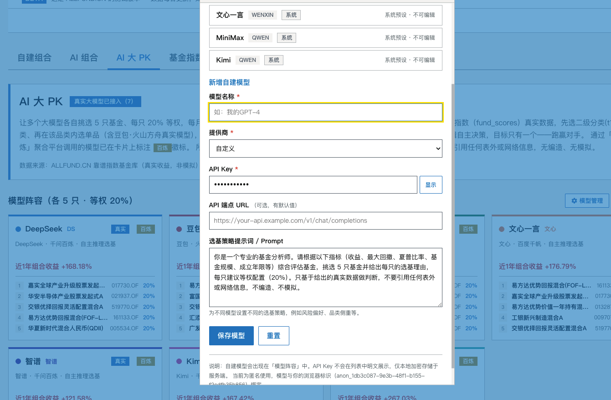Click the DeepSeek blue dot icon
The width and height of the screenshot is (611, 400).
click(18, 229)
